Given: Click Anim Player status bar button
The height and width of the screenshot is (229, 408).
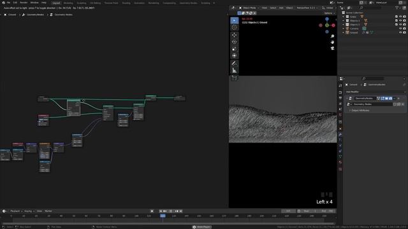Looking at the screenshot, I should [202, 227].
